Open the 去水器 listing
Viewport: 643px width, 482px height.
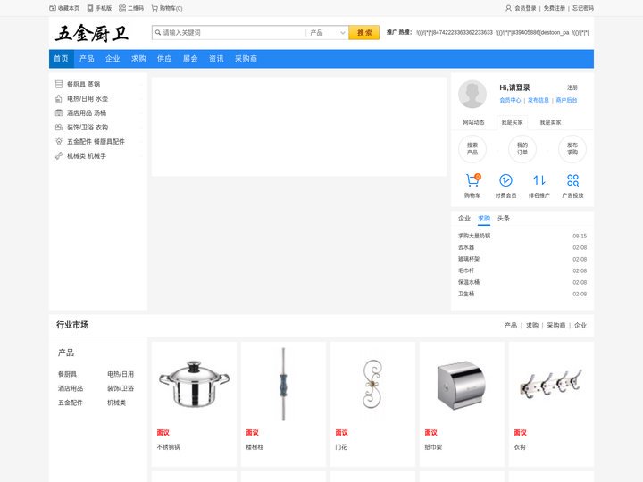click(466, 247)
